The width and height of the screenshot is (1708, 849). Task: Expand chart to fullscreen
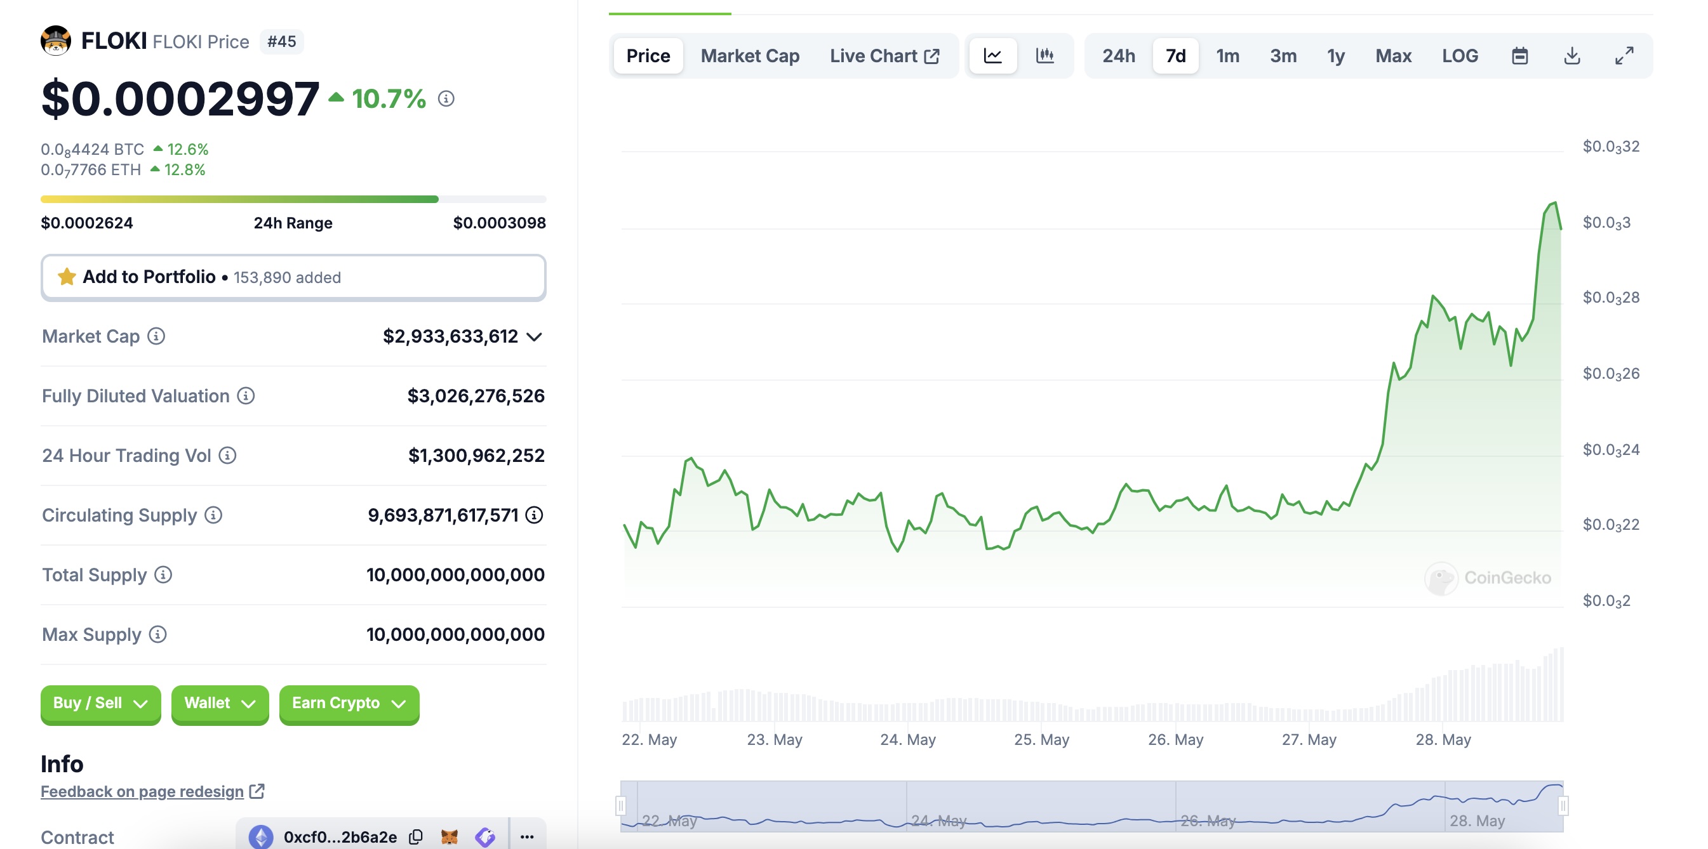[1624, 56]
